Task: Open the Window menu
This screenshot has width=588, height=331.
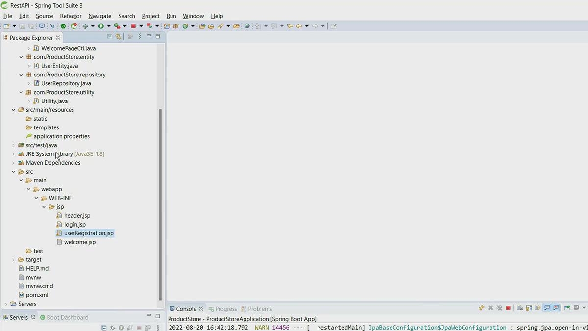Action: coord(193,16)
